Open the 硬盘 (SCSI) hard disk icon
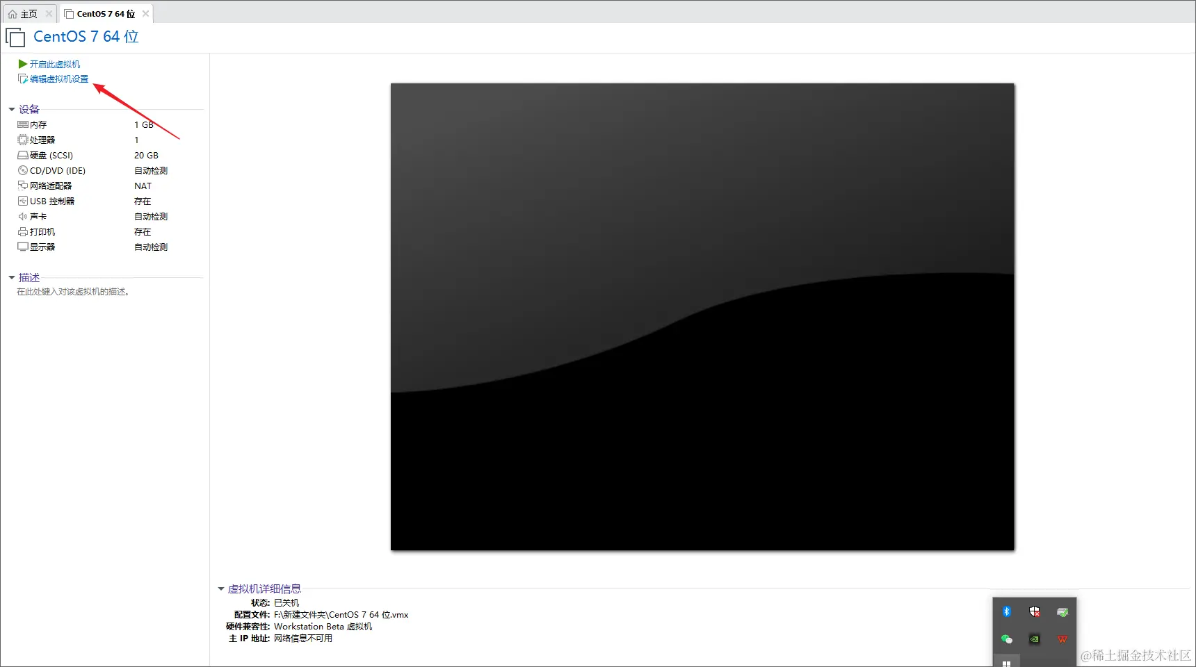Image resolution: width=1196 pixels, height=667 pixels. tap(22, 155)
